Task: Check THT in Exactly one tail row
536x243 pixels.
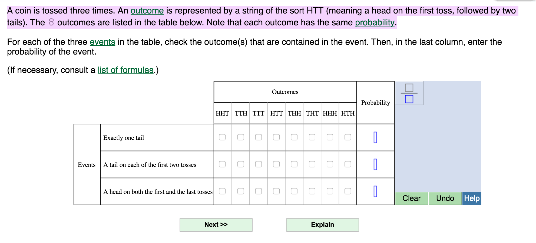Action: [x=312, y=137]
